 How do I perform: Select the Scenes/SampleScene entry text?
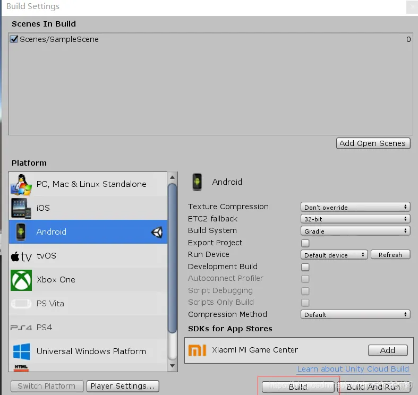coord(59,39)
